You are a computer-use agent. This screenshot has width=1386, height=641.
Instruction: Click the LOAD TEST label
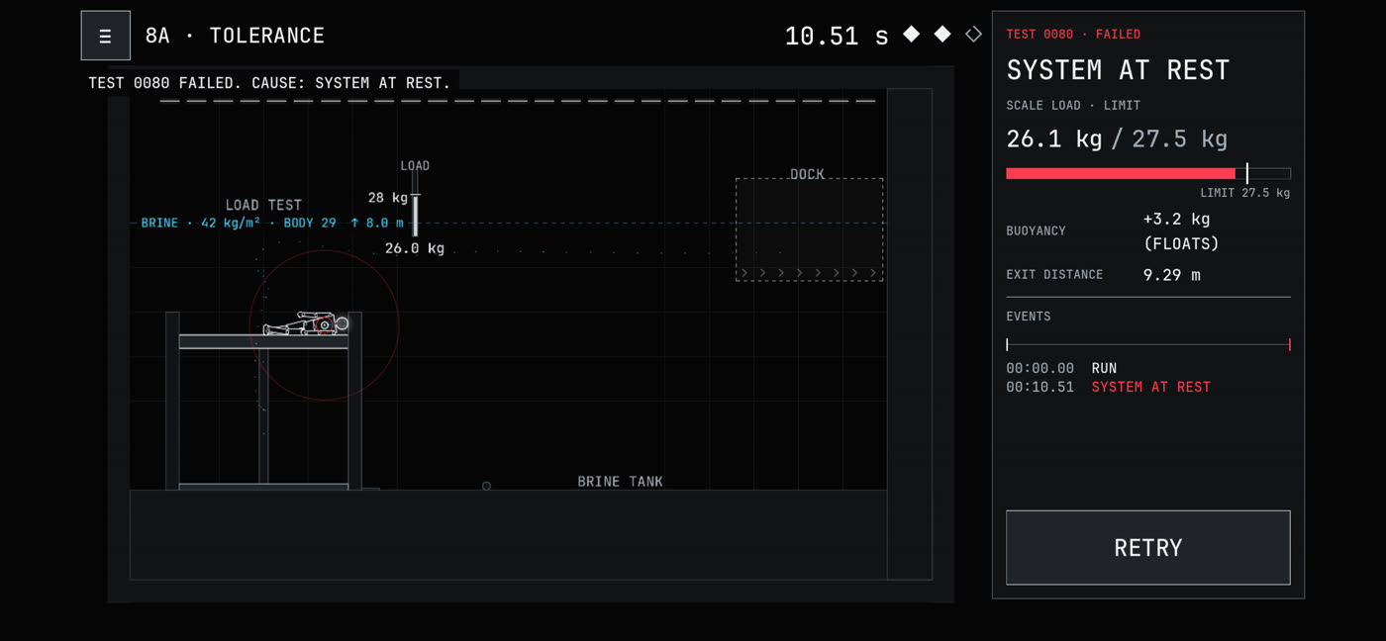click(263, 205)
